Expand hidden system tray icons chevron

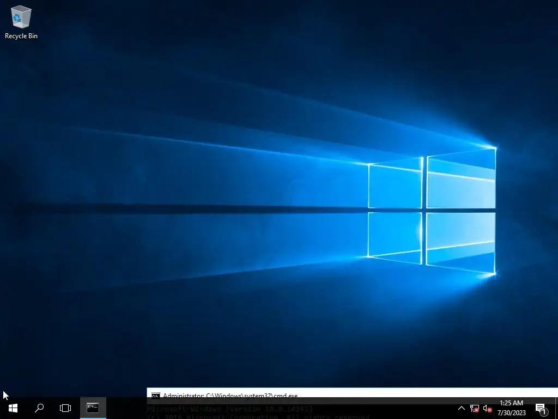tap(461, 408)
